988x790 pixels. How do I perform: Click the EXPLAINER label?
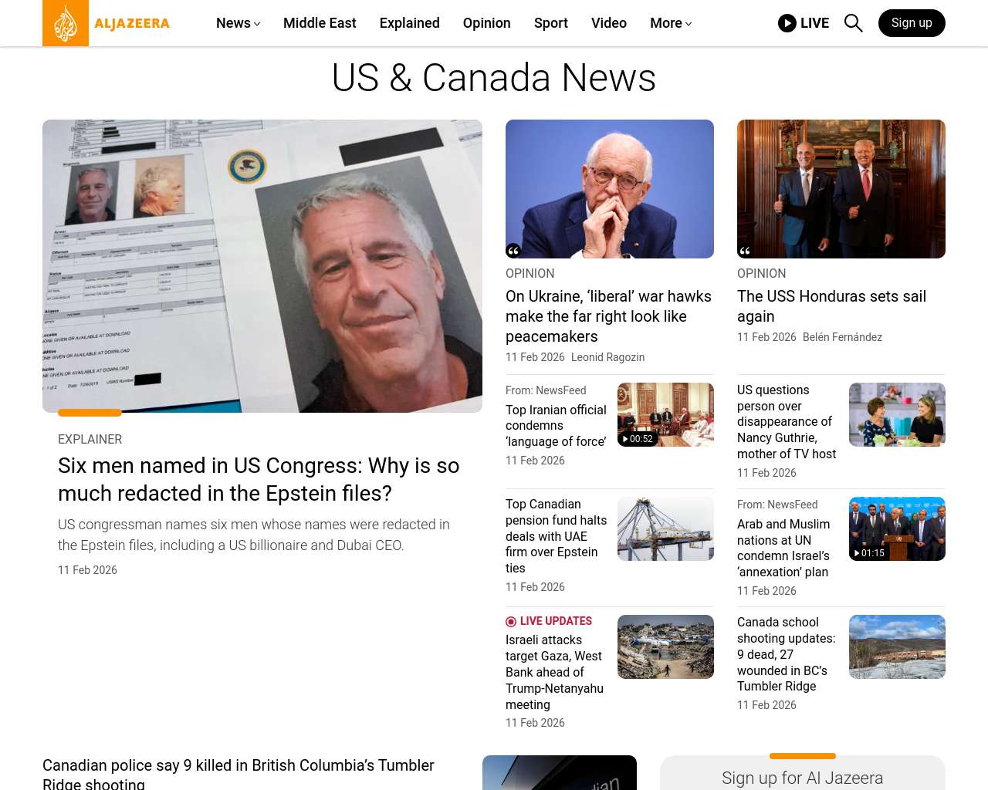click(90, 439)
